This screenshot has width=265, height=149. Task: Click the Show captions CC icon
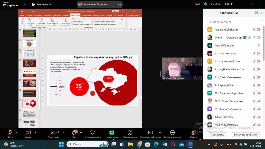[x=150, y=133]
